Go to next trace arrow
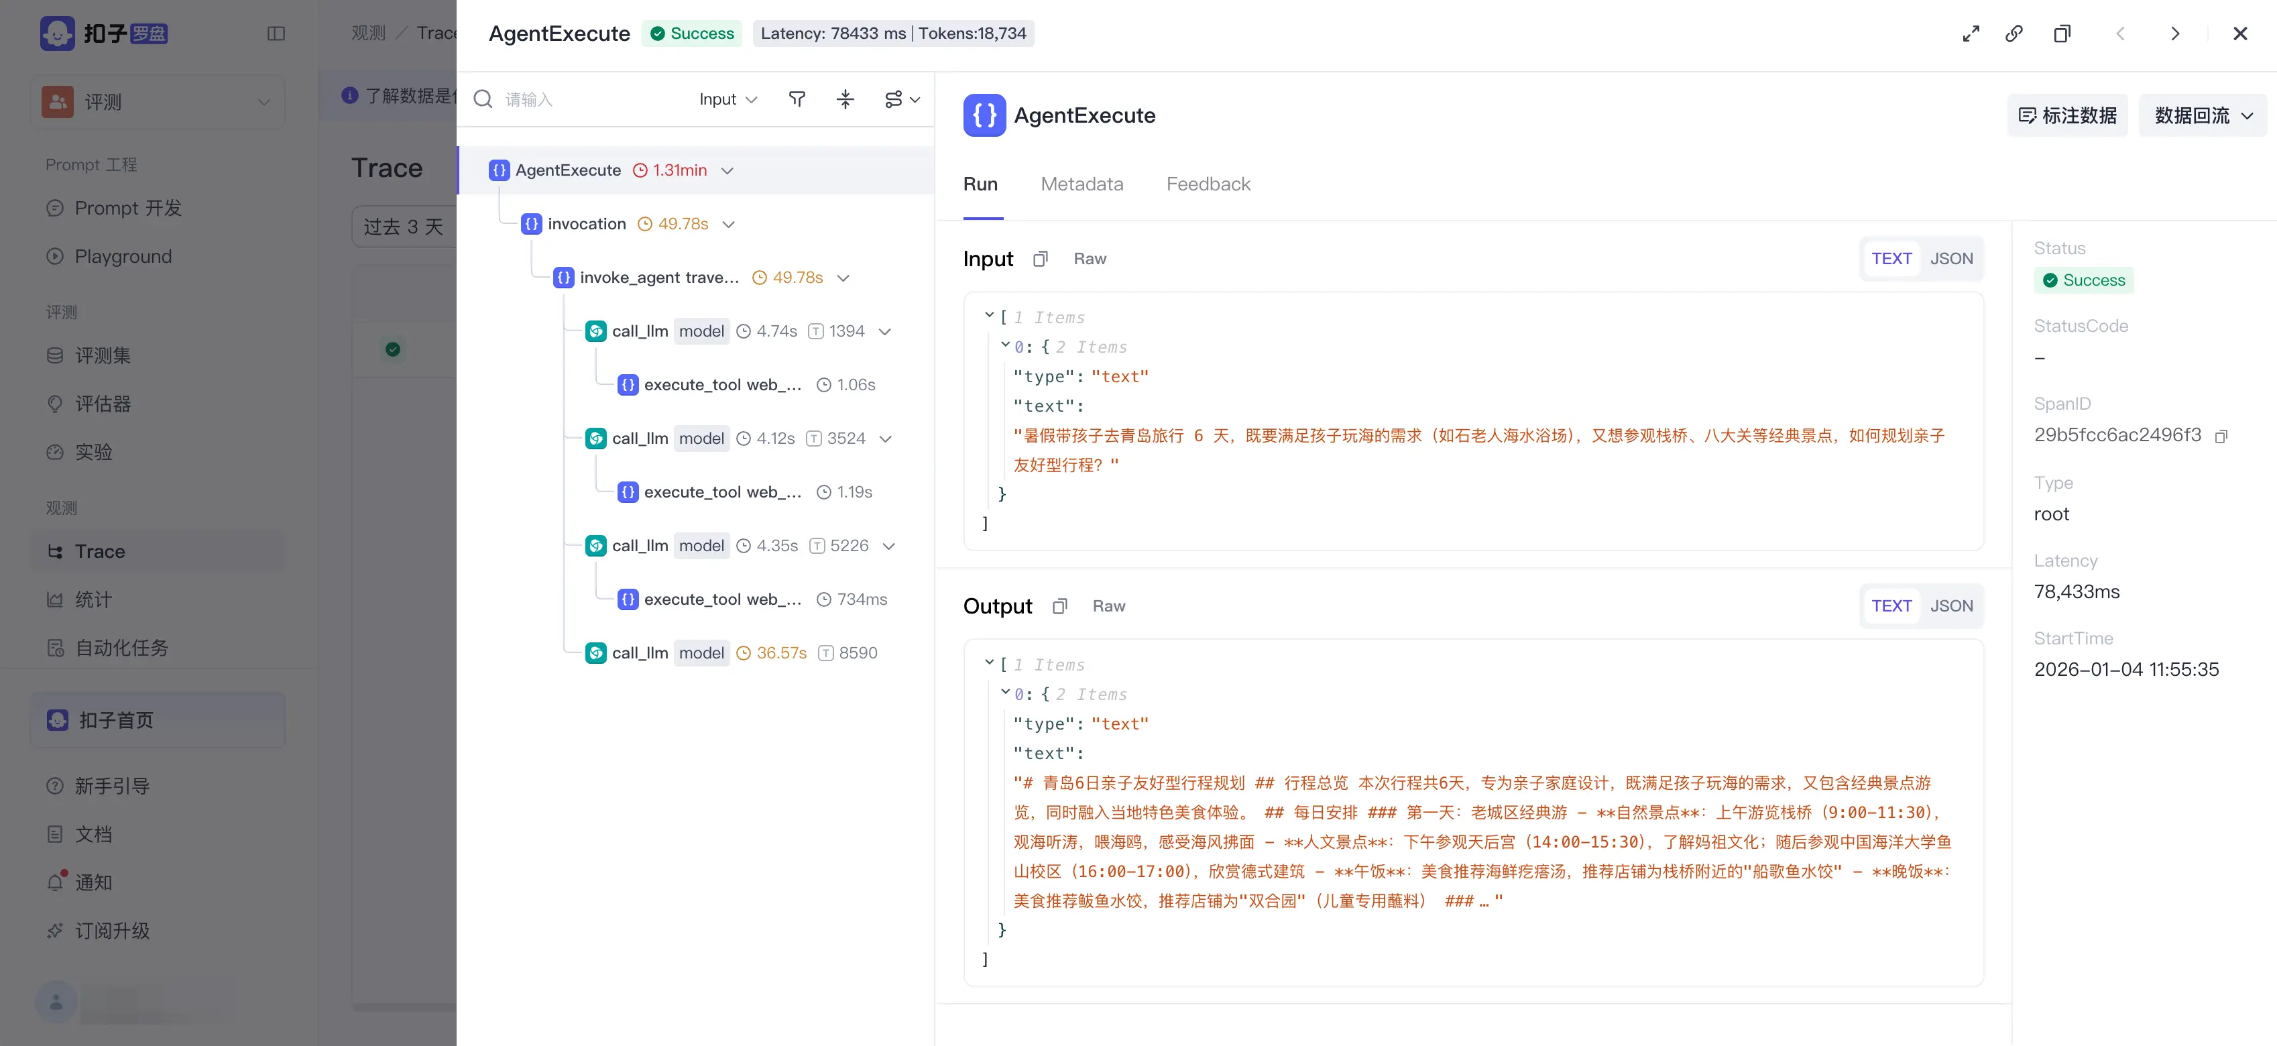Screen dimensions: 2277x1046 pyautogui.click(x=2175, y=34)
